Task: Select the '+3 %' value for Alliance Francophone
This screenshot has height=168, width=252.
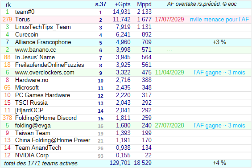Action: [x=219, y=42]
